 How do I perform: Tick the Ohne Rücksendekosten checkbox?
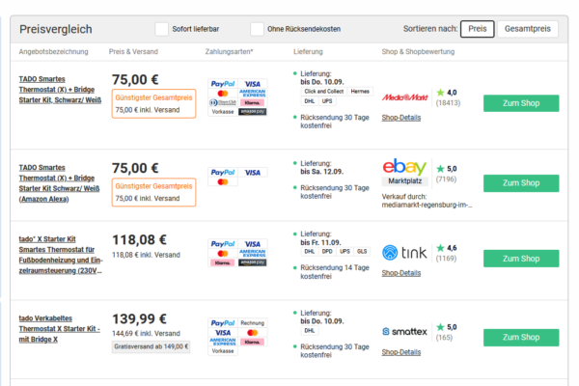[257, 29]
